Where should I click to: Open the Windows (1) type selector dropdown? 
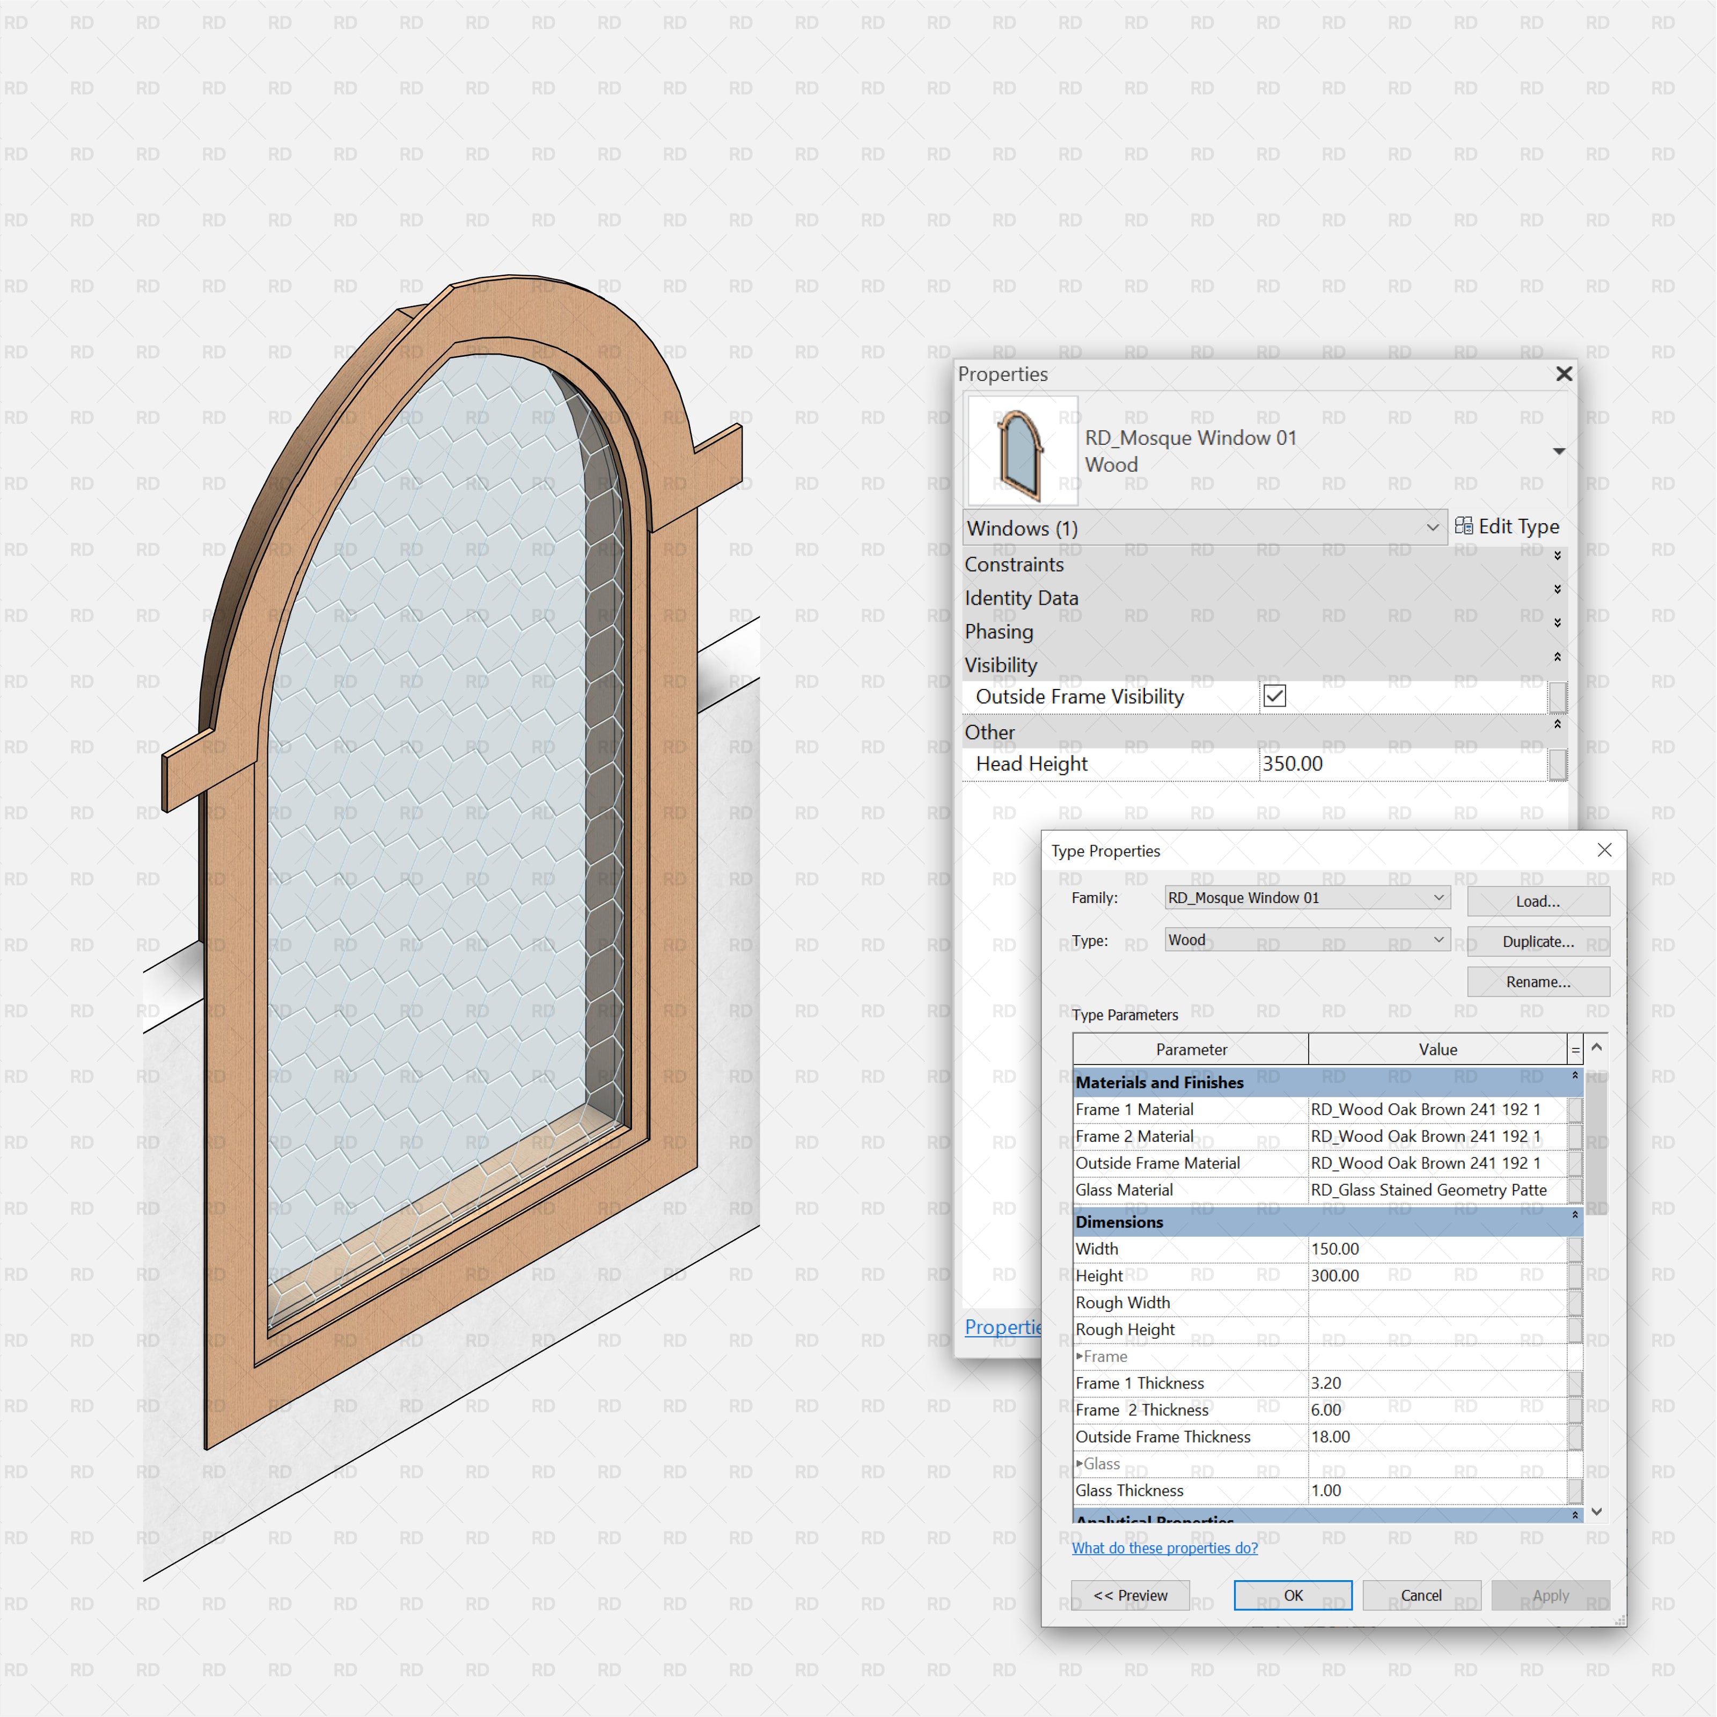(1432, 527)
